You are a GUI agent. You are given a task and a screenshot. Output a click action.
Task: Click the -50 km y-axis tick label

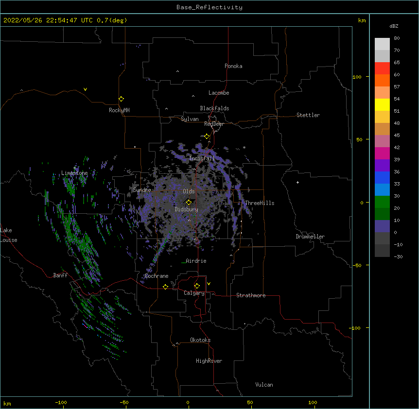click(357, 265)
